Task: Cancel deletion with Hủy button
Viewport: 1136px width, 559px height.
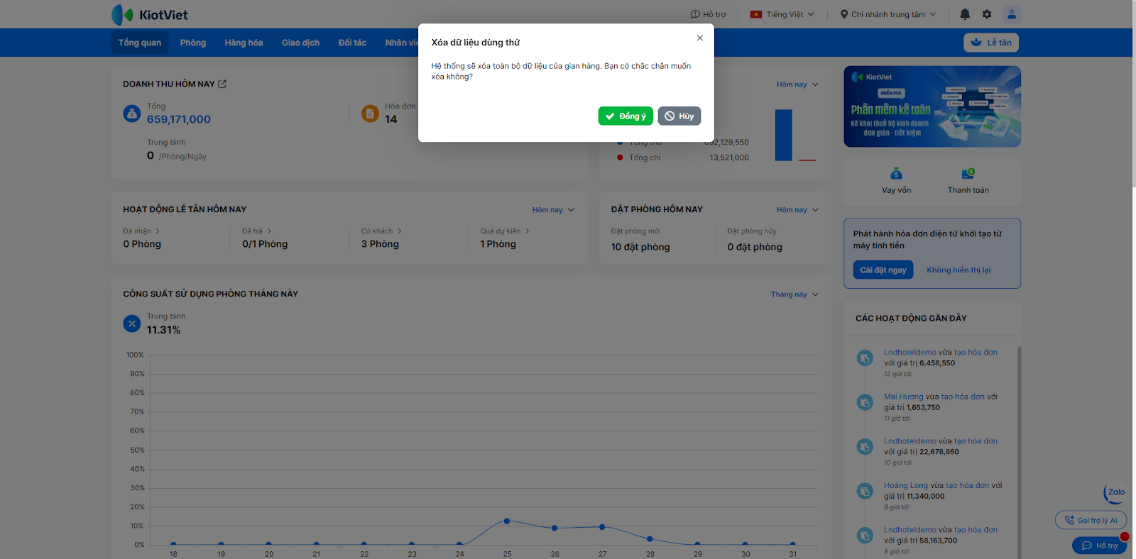Action: point(679,116)
